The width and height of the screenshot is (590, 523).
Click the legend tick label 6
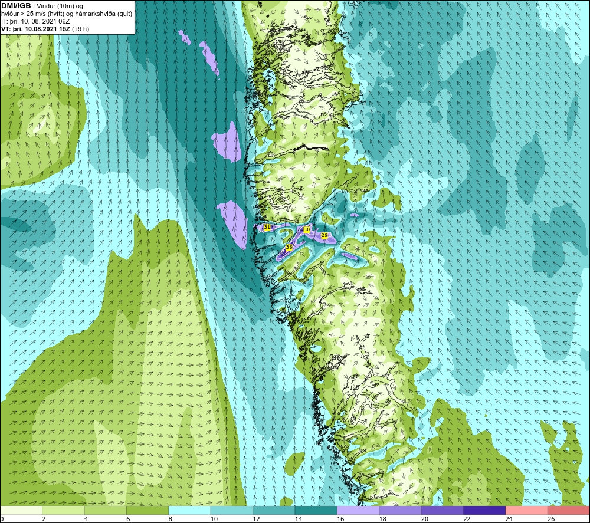[x=128, y=519]
